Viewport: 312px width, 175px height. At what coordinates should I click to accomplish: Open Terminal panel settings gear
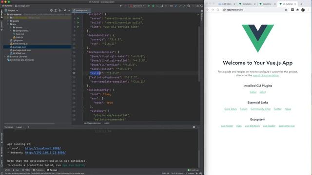pyautogui.click(x=194, y=127)
